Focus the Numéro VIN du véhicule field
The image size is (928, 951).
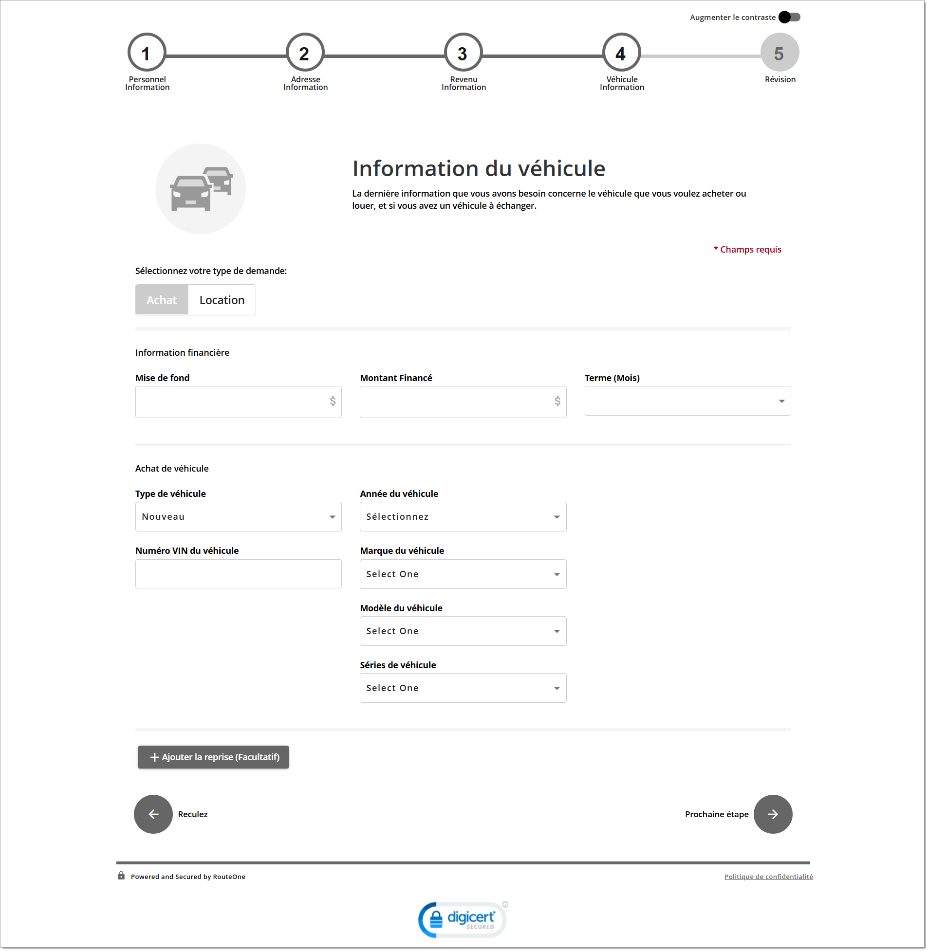click(239, 575)
